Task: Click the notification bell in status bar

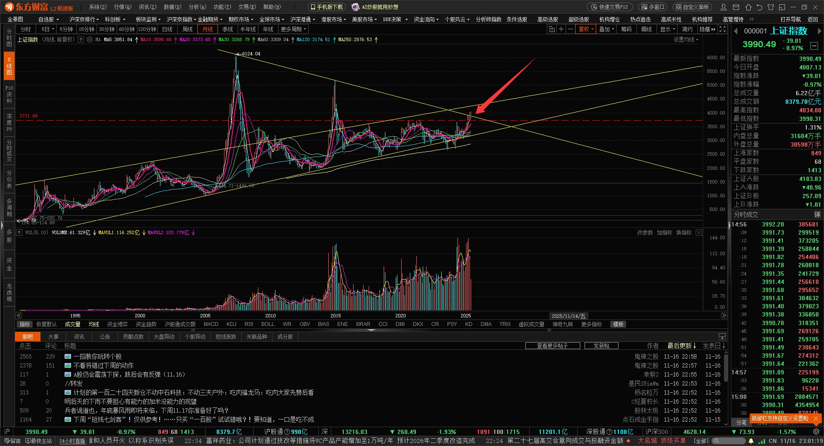Action: pyautogui.click(x=751, y=441)
